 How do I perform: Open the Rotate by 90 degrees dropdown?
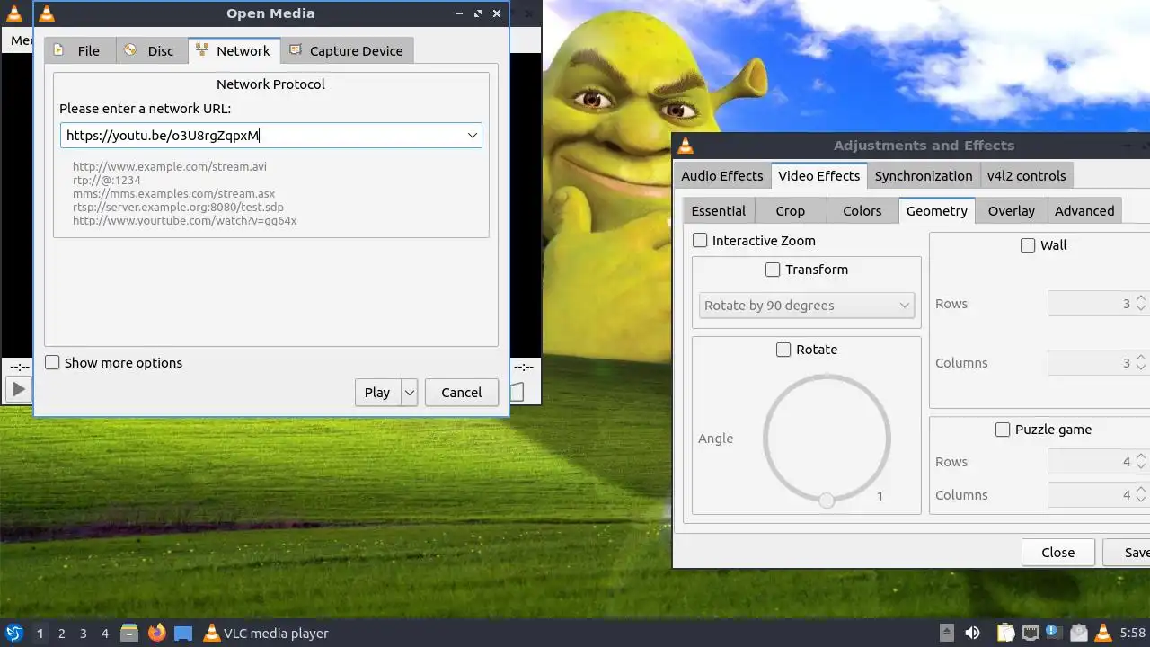[x=806, y=305]
